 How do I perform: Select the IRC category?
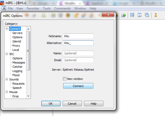click(x=12, y=54)
